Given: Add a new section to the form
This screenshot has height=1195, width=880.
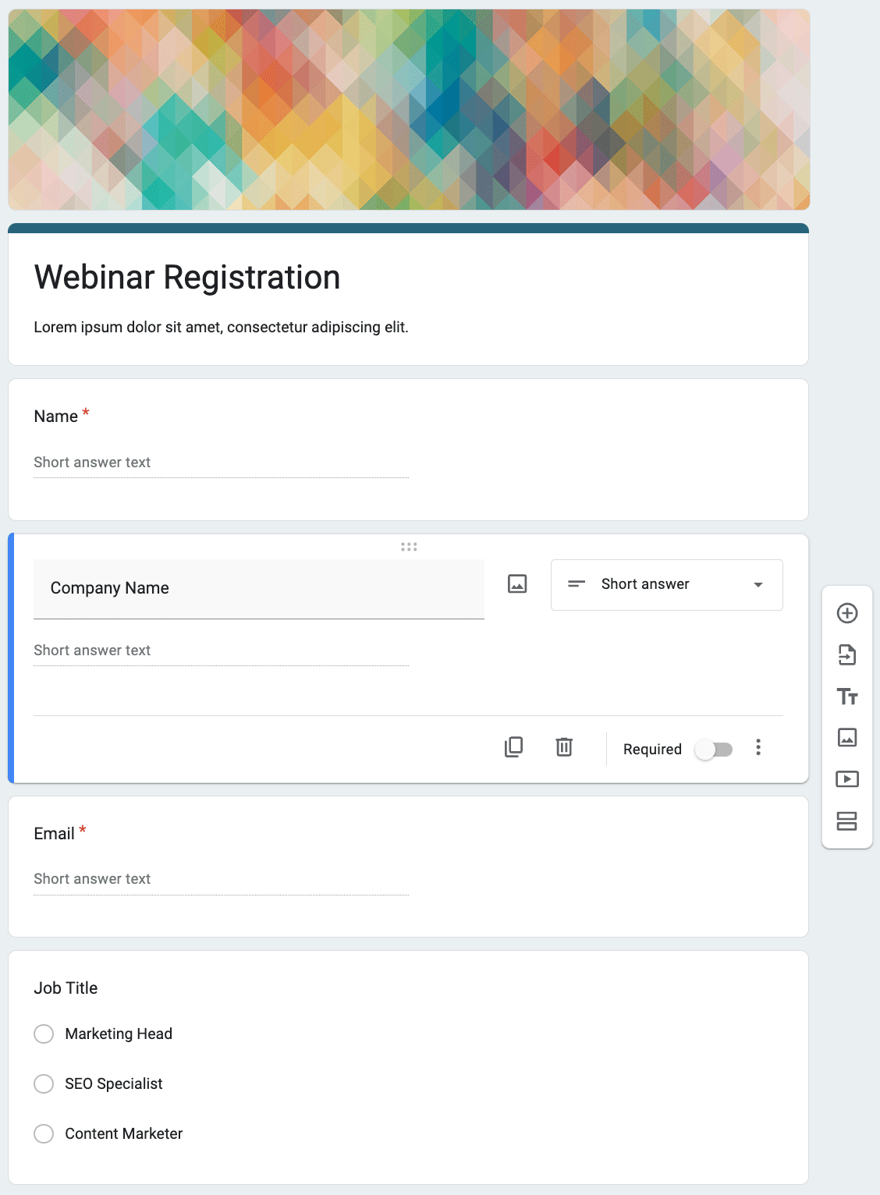Looking at the screenshot, I should pos(847,821).
